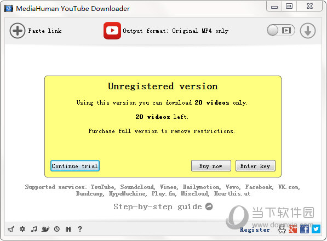Click the Register link
Viewport: 327px width, 241px height.
255,229
